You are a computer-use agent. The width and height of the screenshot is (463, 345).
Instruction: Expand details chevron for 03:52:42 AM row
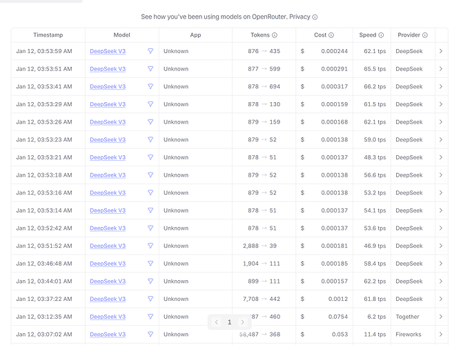[441, 228]
